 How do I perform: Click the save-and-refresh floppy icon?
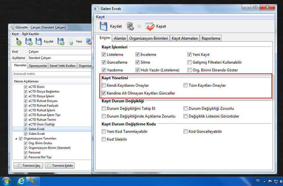[x=29, y=42]
